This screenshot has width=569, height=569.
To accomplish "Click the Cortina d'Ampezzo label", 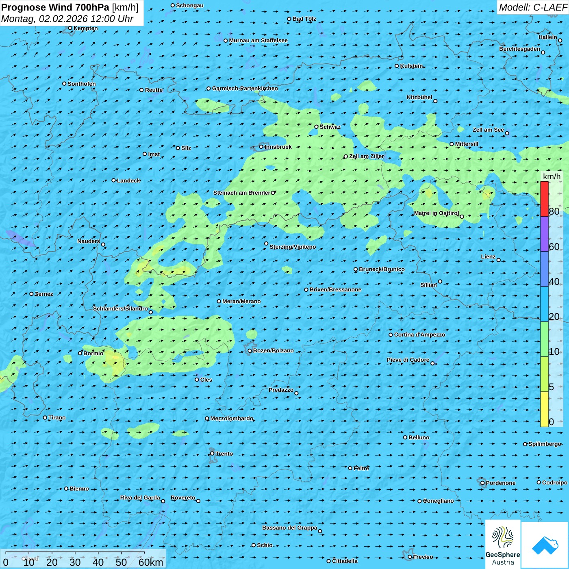I will click(419, 334).
